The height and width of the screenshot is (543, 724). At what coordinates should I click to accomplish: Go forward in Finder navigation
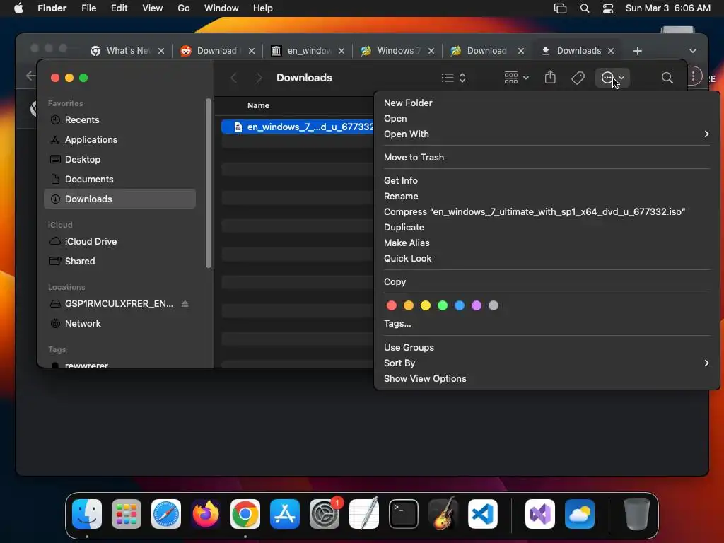[x=259, y=78]
